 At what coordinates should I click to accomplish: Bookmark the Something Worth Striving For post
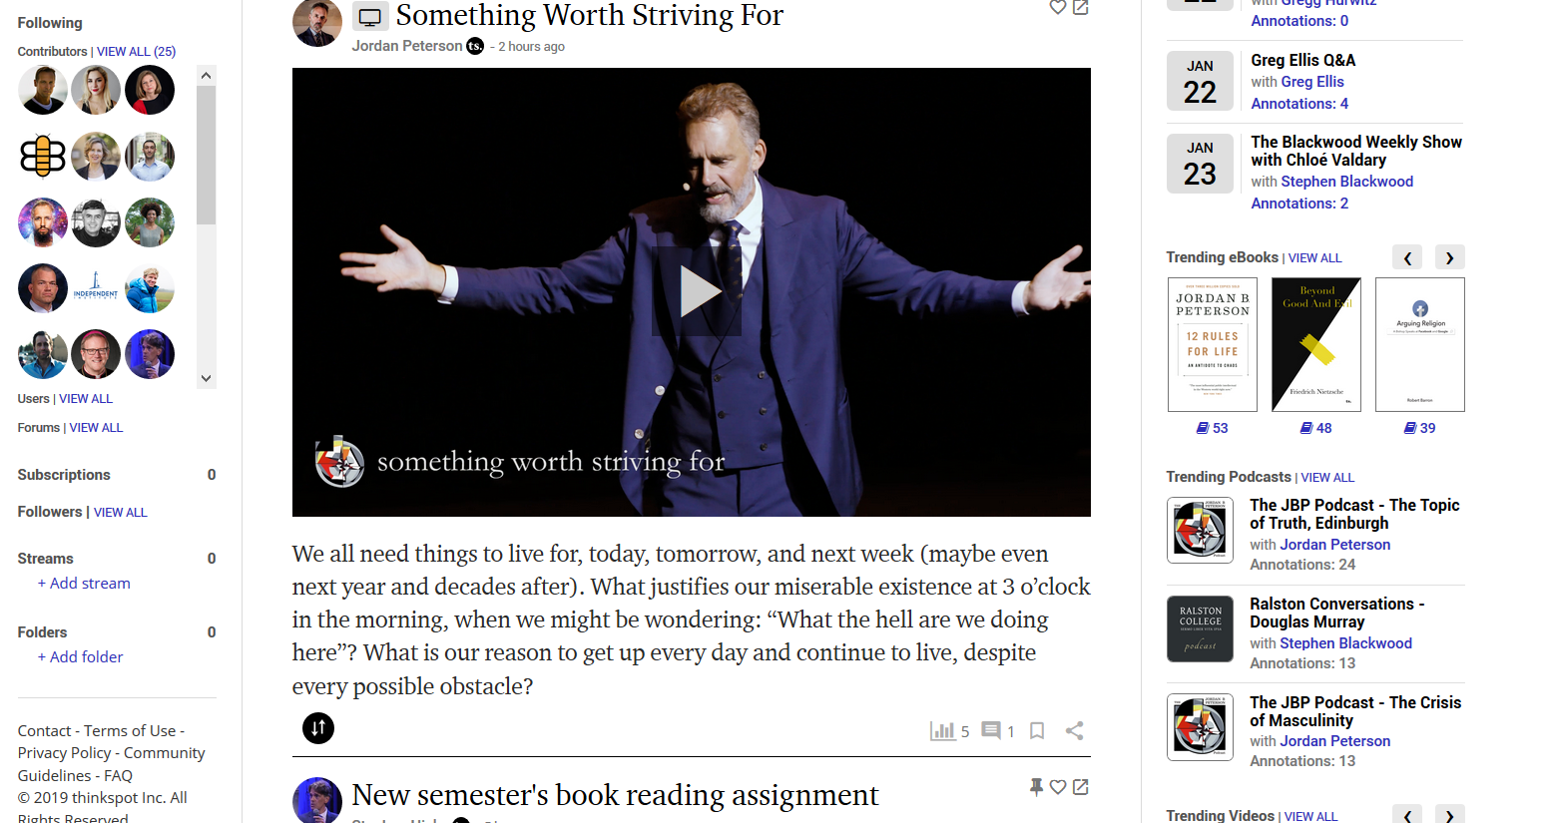pos(1037,731)
